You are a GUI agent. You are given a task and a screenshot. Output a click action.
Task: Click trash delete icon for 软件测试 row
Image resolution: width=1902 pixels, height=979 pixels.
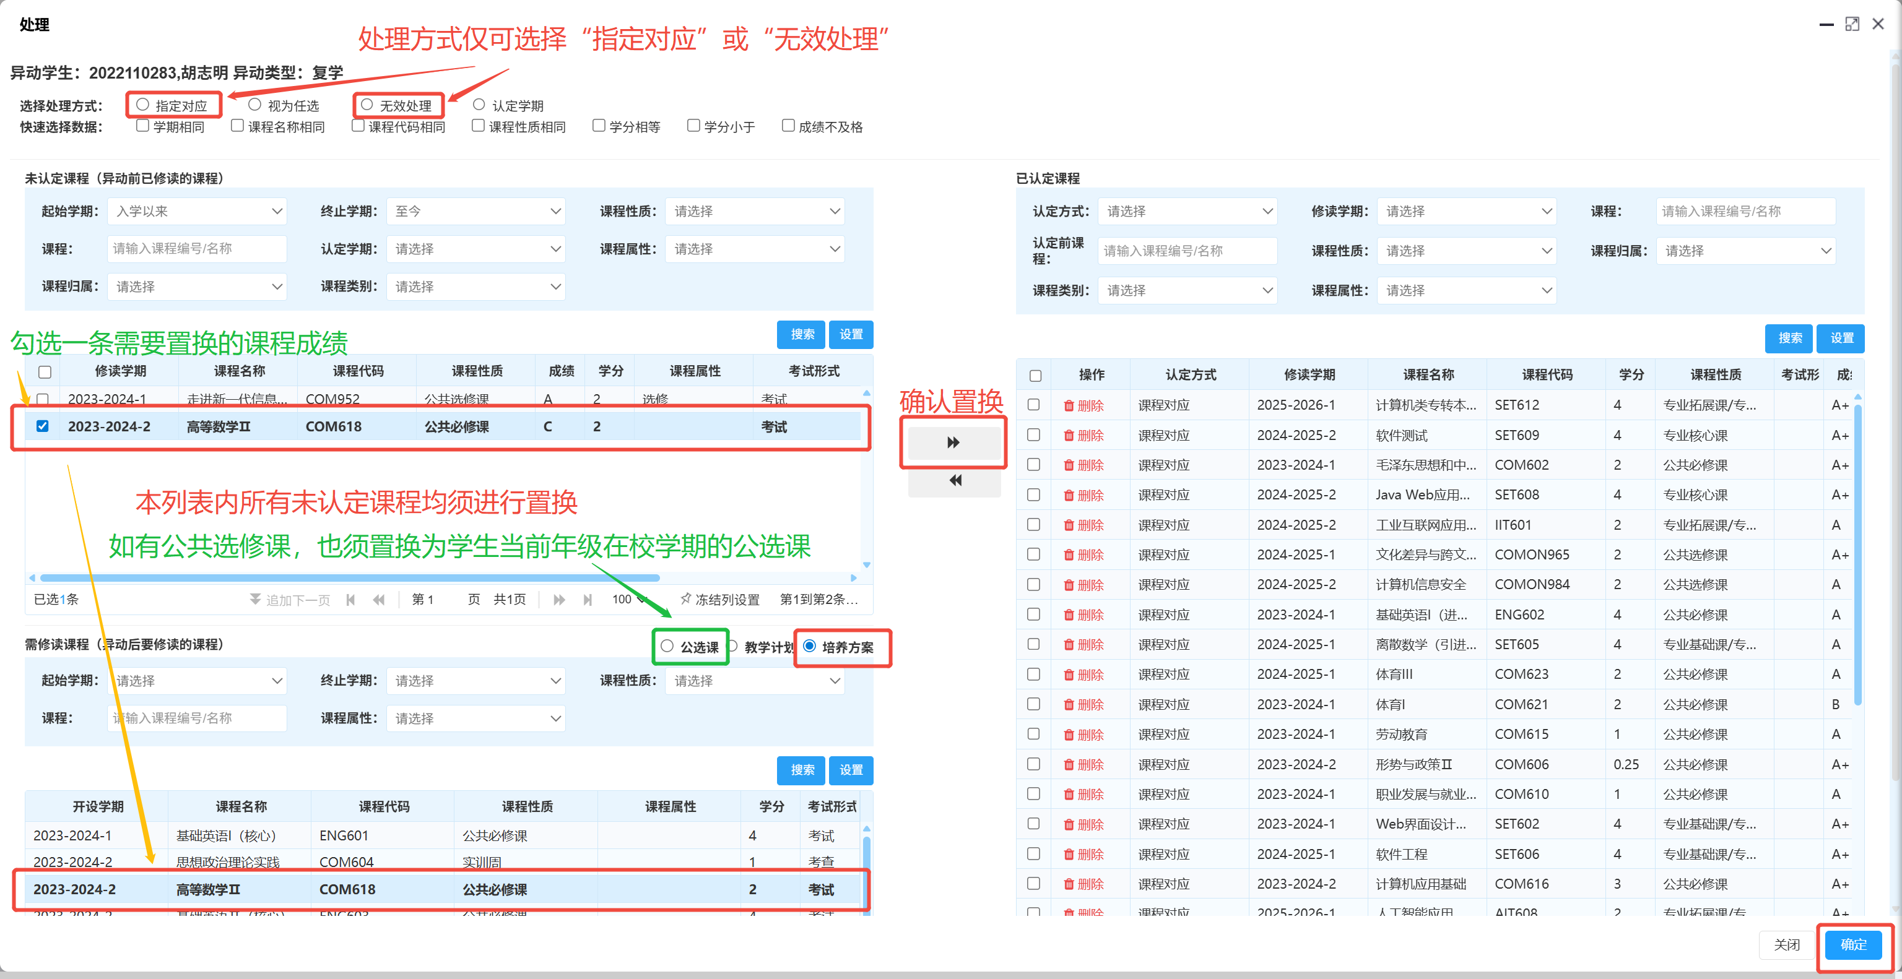click(1069, 435)
